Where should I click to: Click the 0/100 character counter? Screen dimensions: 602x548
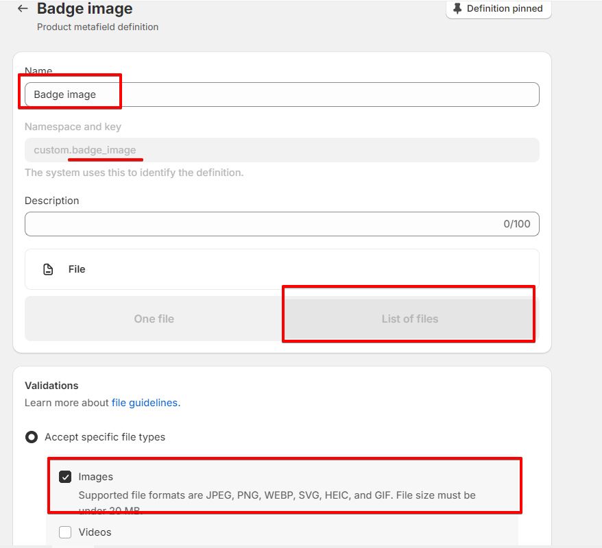516,224
